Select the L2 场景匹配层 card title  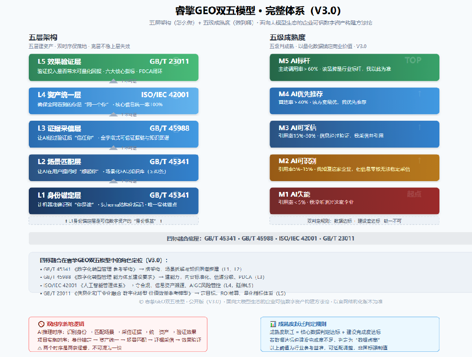(x=59, y=162)
